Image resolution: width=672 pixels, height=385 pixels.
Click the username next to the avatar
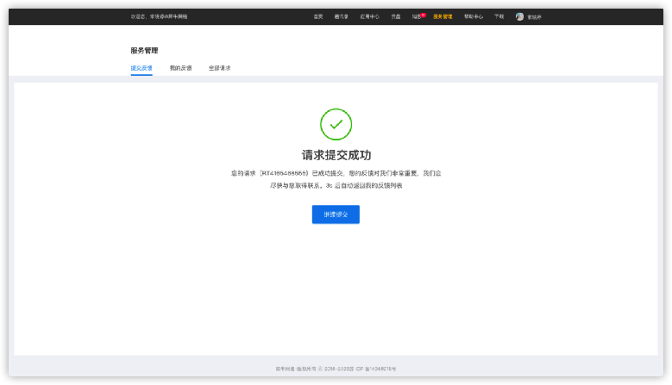(534, 17)
